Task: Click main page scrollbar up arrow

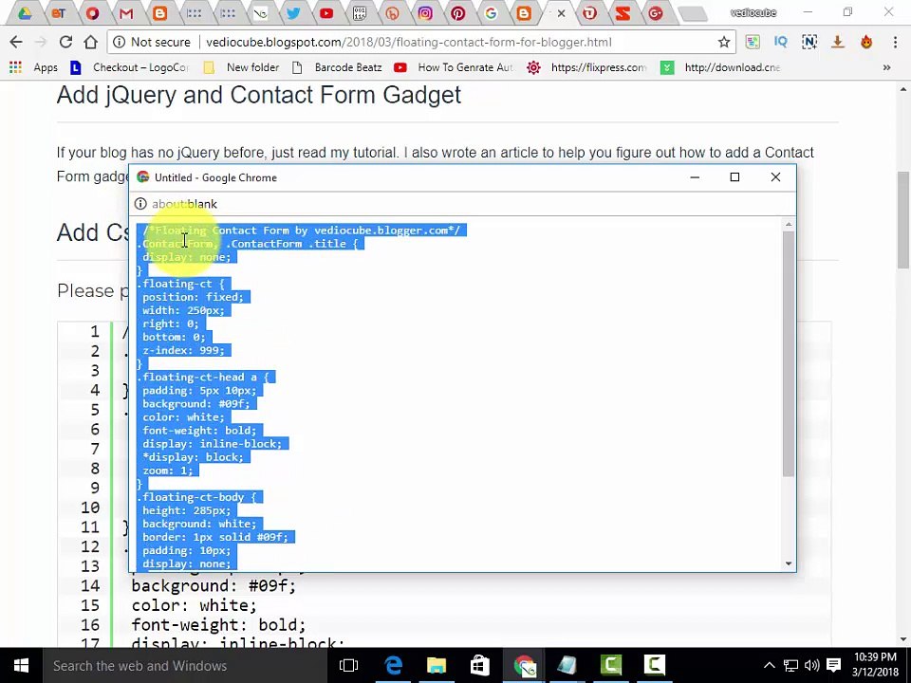Action: click(903, 89)
